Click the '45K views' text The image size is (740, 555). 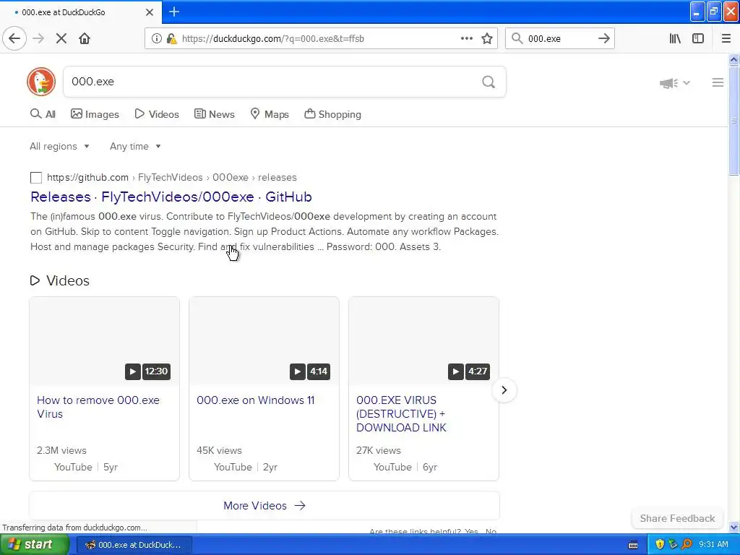[219, 450]
